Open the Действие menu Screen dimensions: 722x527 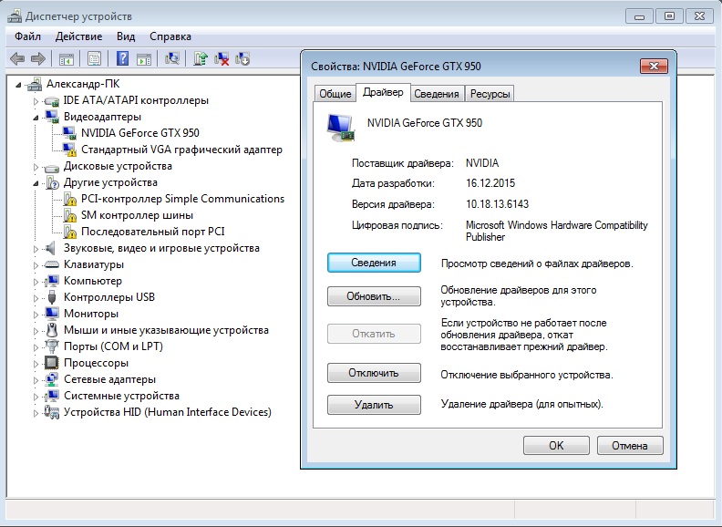[78, 36]
